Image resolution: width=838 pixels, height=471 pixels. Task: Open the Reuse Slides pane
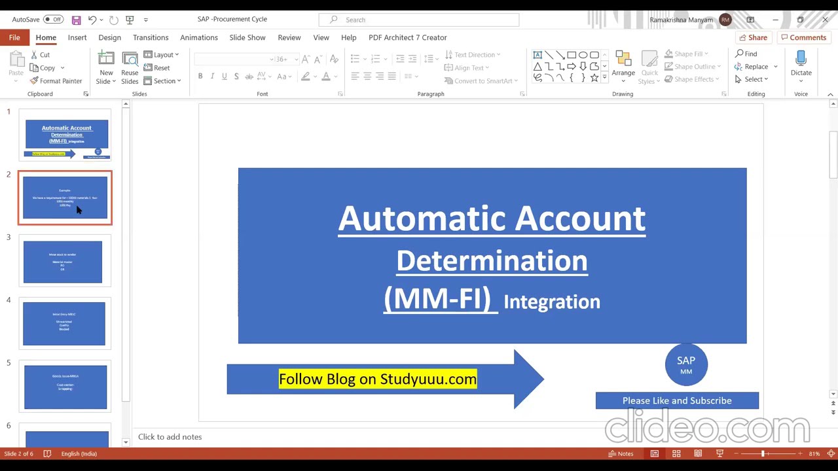pos(130,68)
